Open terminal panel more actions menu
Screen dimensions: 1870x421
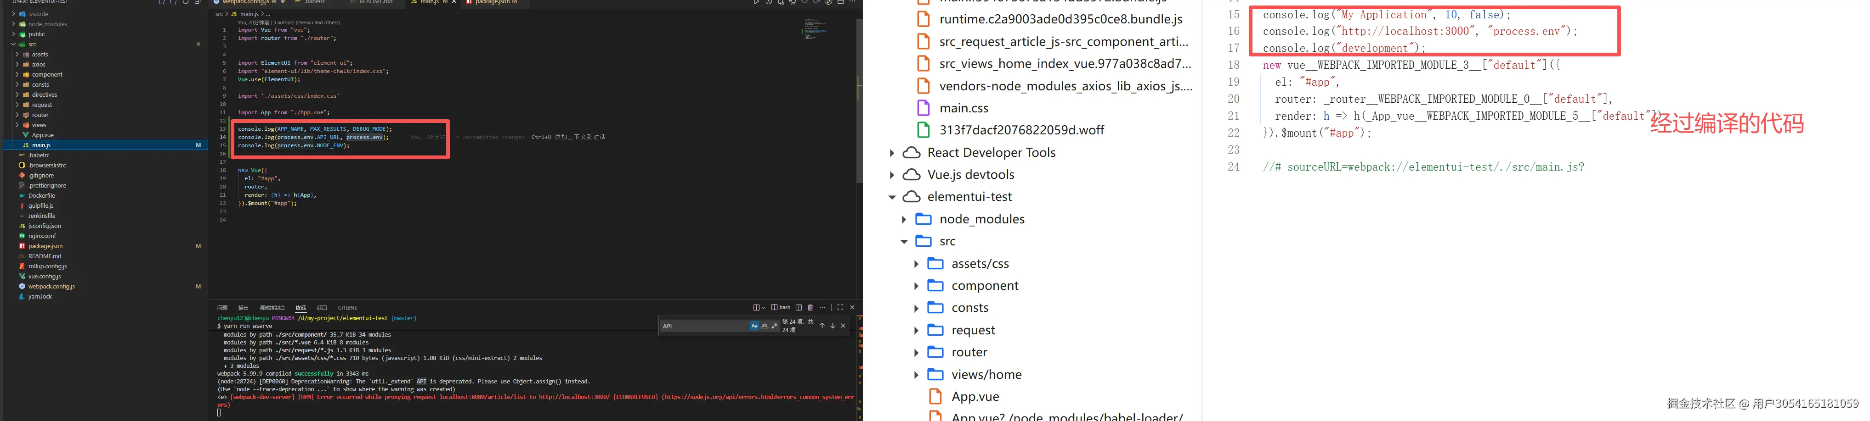822,308
